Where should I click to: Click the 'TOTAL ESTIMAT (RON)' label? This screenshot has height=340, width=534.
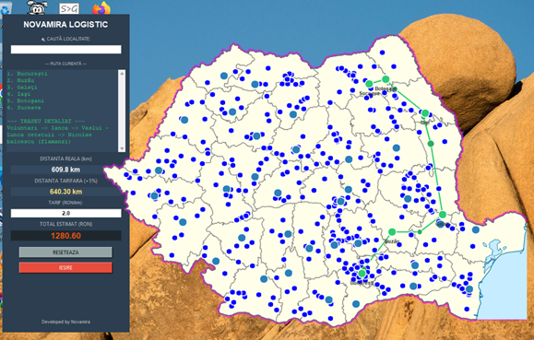coord(65,224)
